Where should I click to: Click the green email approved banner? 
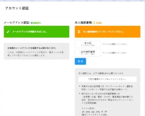[x=36, y=32]
